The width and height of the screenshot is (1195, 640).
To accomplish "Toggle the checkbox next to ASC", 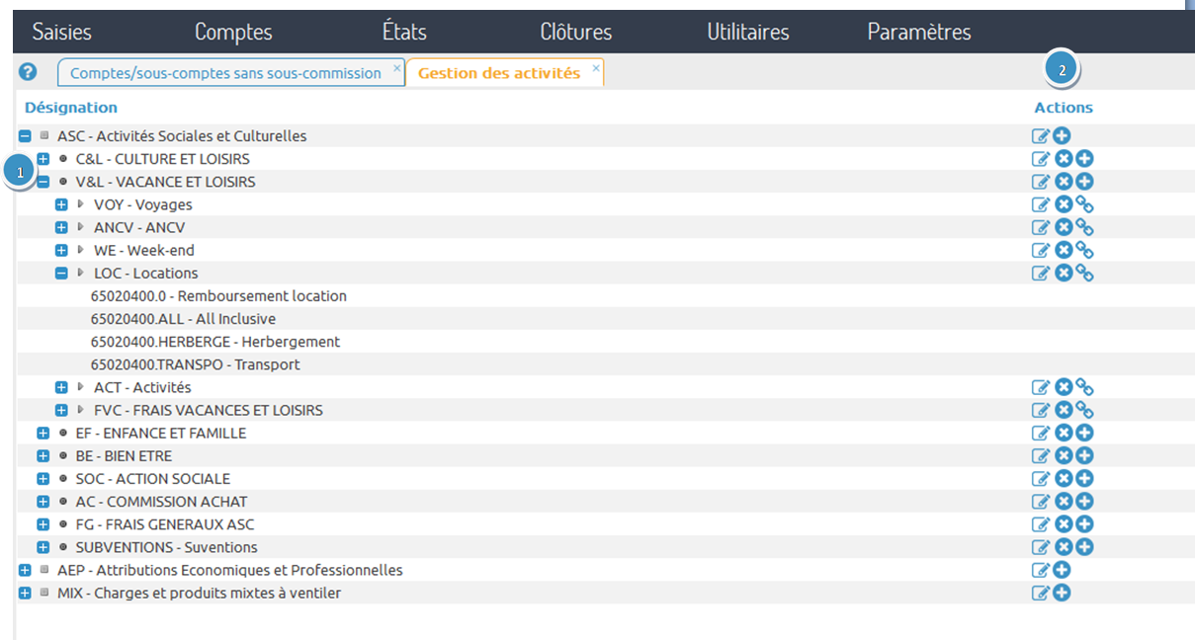I will point(42,135).
